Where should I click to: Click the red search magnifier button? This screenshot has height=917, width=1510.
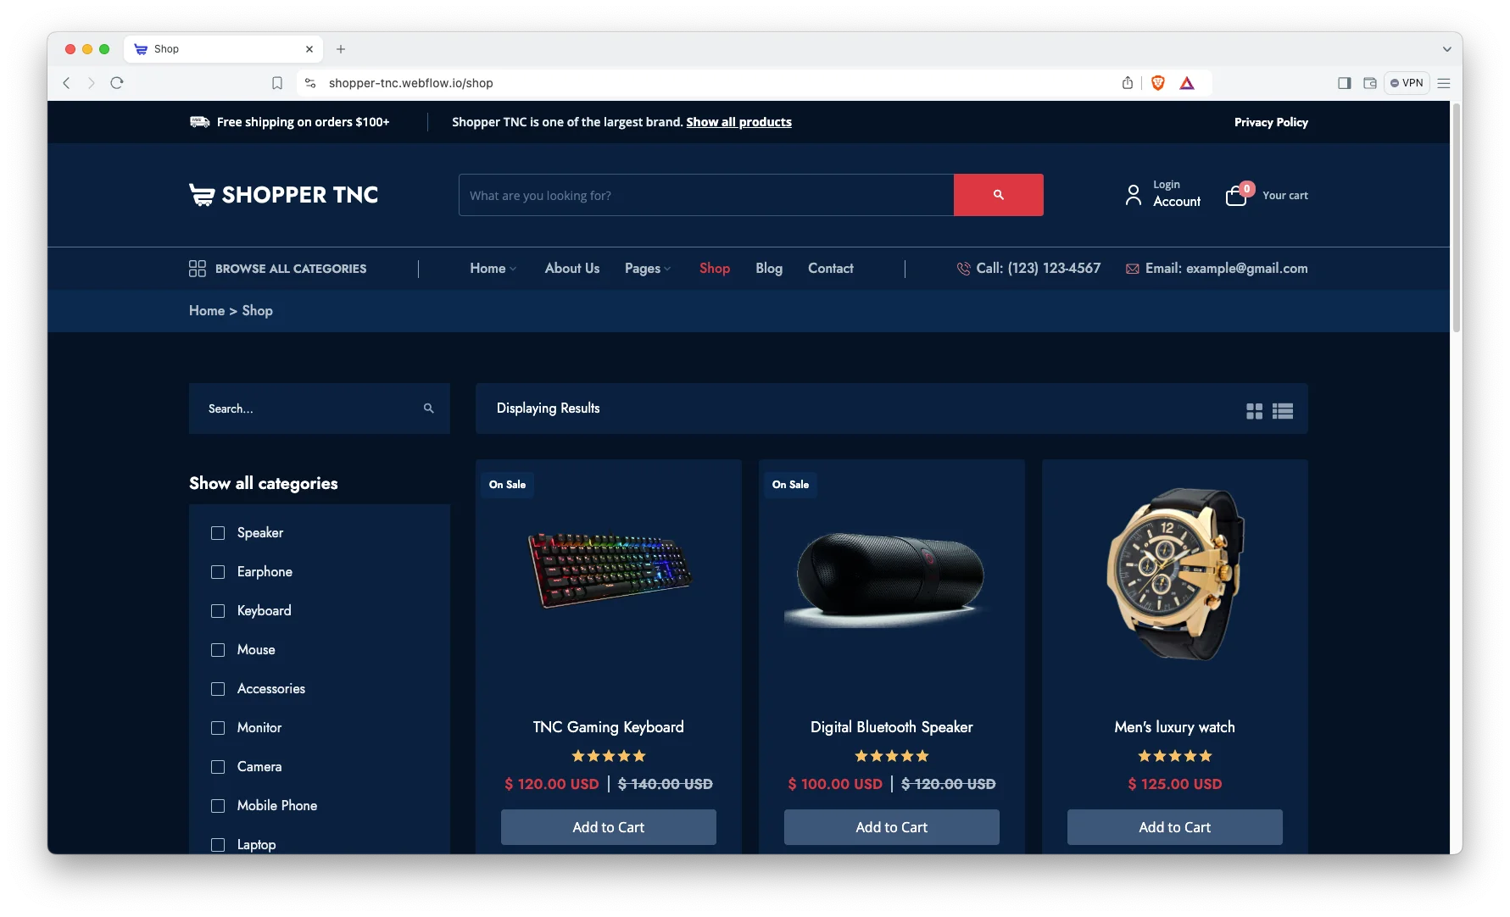tap(998, 195)
